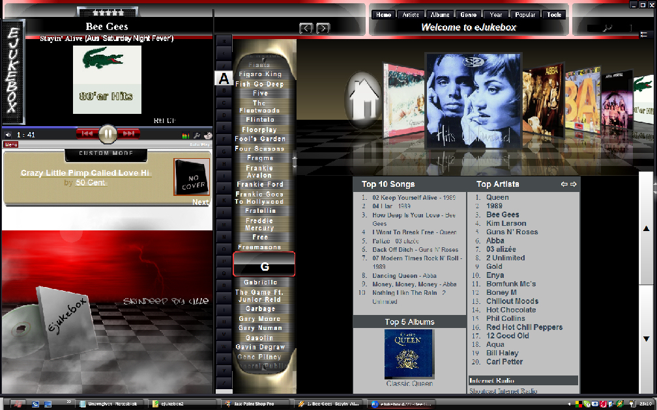Click the Custom Mode label
Screen dimensions: 657x410
pos(106,153)
